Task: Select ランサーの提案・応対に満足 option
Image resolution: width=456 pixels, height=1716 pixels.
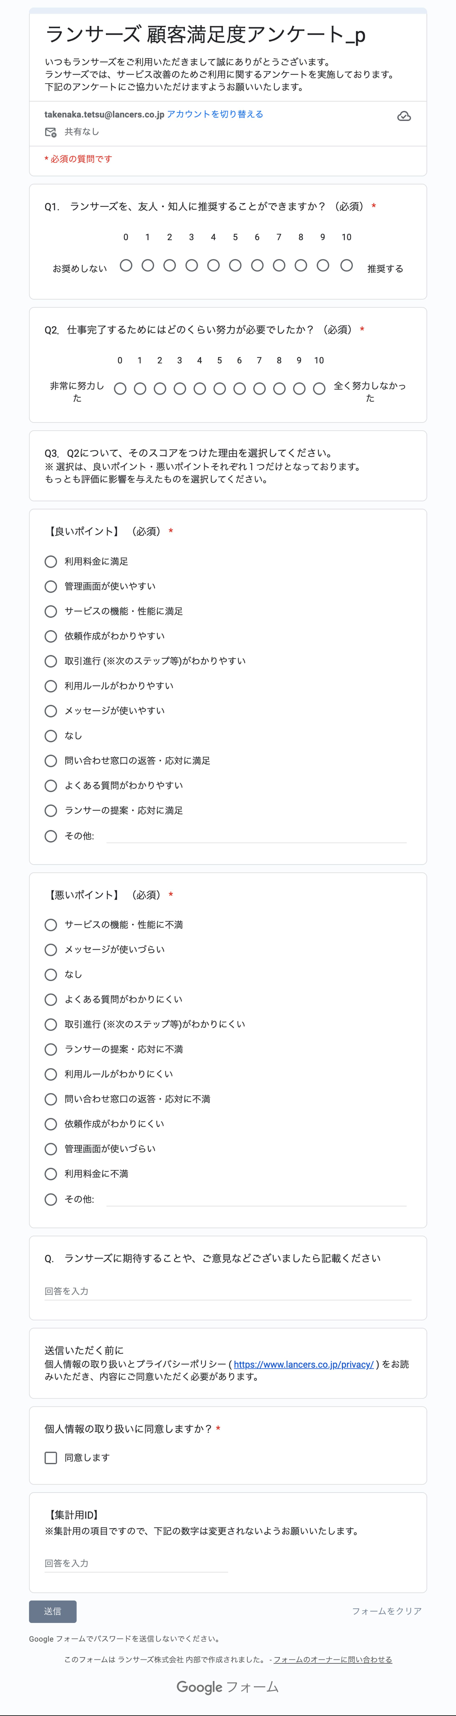Action: tap(51, 811)
